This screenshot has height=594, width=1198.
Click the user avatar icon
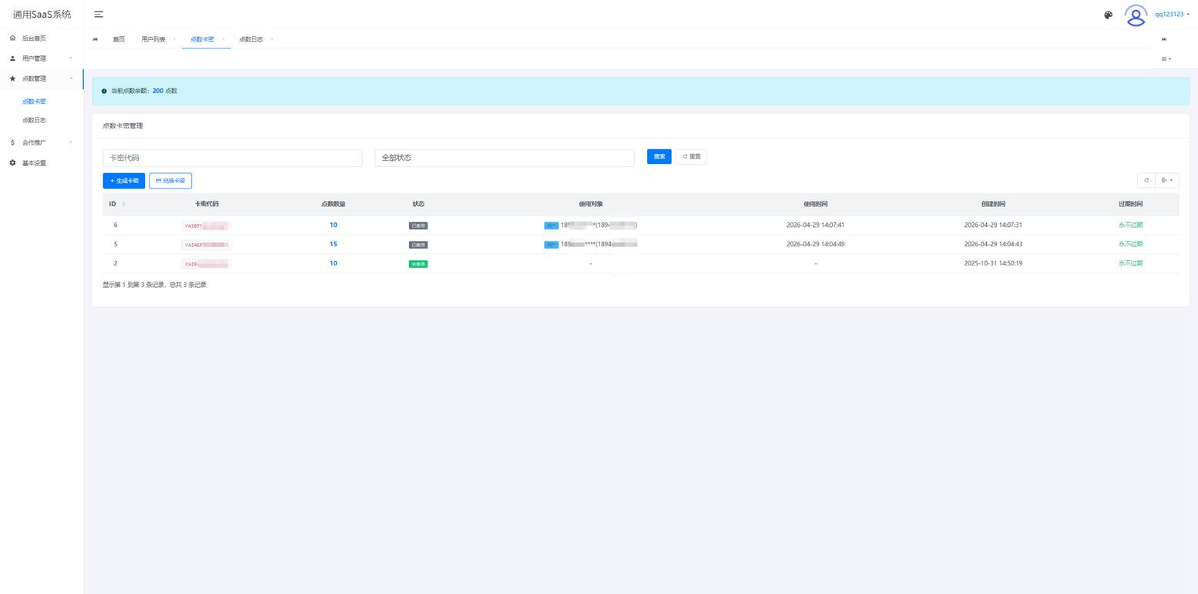(x=1136, y=15)
